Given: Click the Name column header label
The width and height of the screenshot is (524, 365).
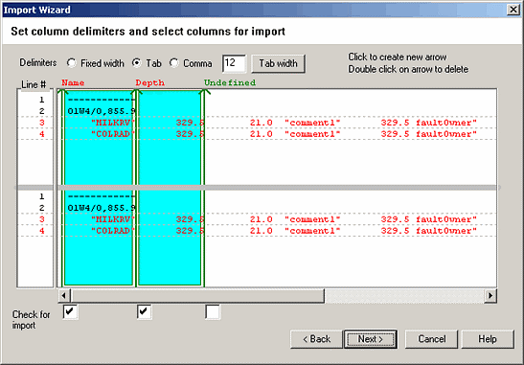Looking at the screenshot, I should click(73, 82).
